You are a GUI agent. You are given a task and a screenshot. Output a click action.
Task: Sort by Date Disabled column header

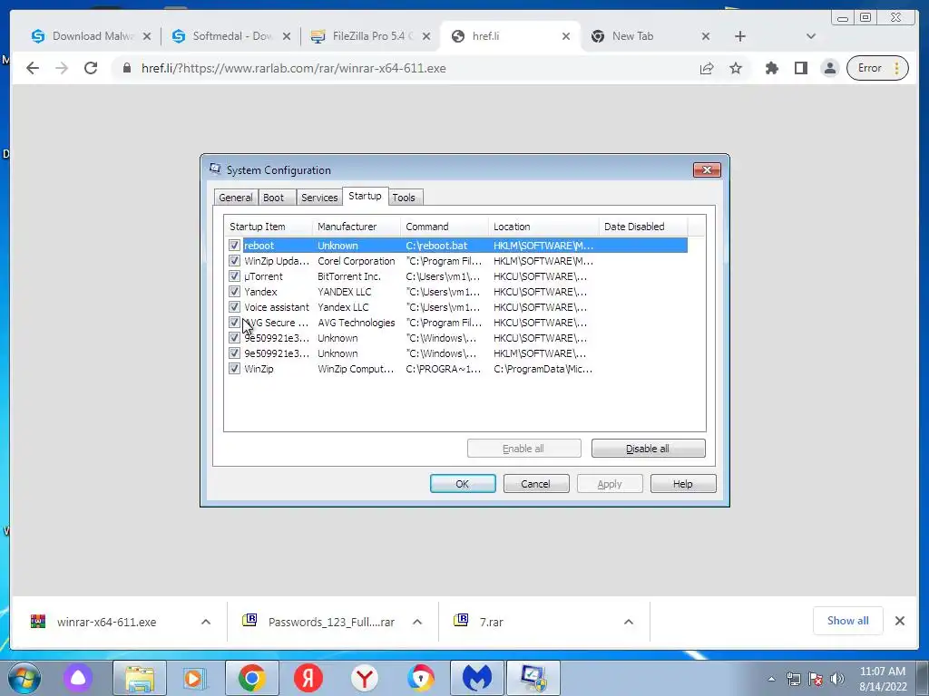tap(643, 226)
